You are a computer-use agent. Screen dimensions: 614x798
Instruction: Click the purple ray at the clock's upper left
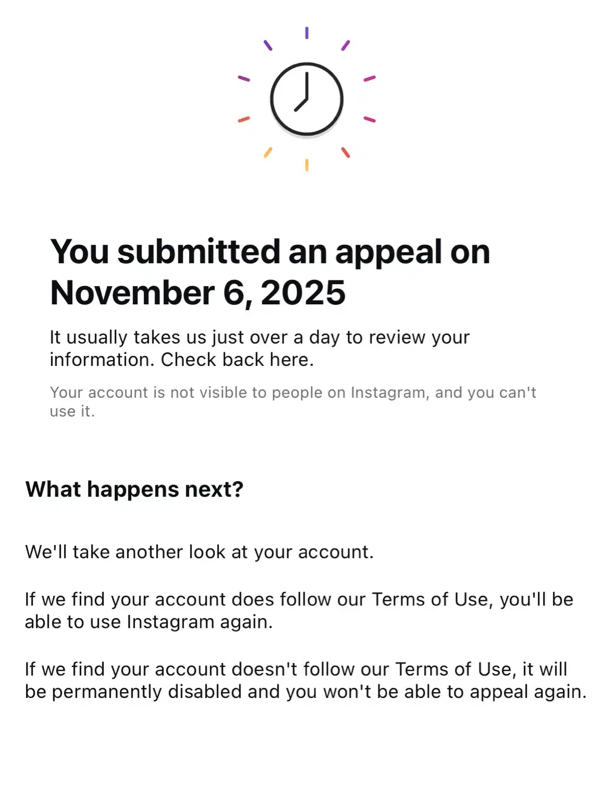coord(268,45)
